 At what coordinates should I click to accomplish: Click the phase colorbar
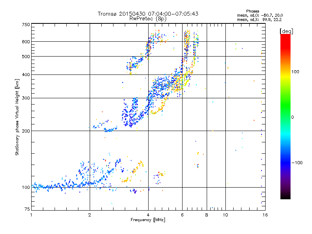pos(285,116)
